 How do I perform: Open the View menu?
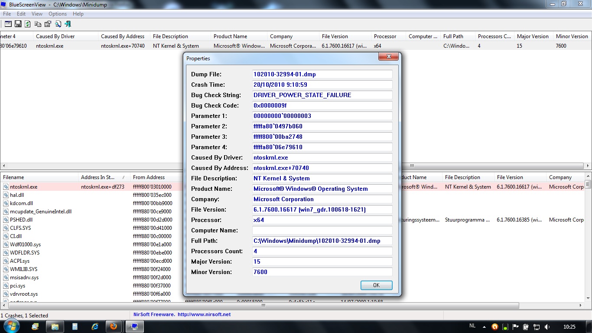click(37, 14)
